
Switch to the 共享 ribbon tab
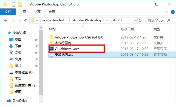tap(37, 12)
